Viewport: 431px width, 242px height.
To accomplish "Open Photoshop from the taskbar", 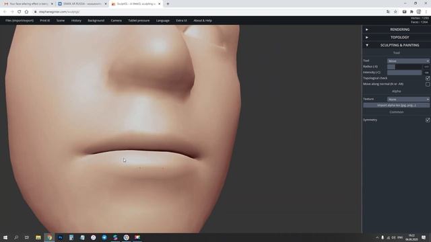I will (x=60, y=237).
